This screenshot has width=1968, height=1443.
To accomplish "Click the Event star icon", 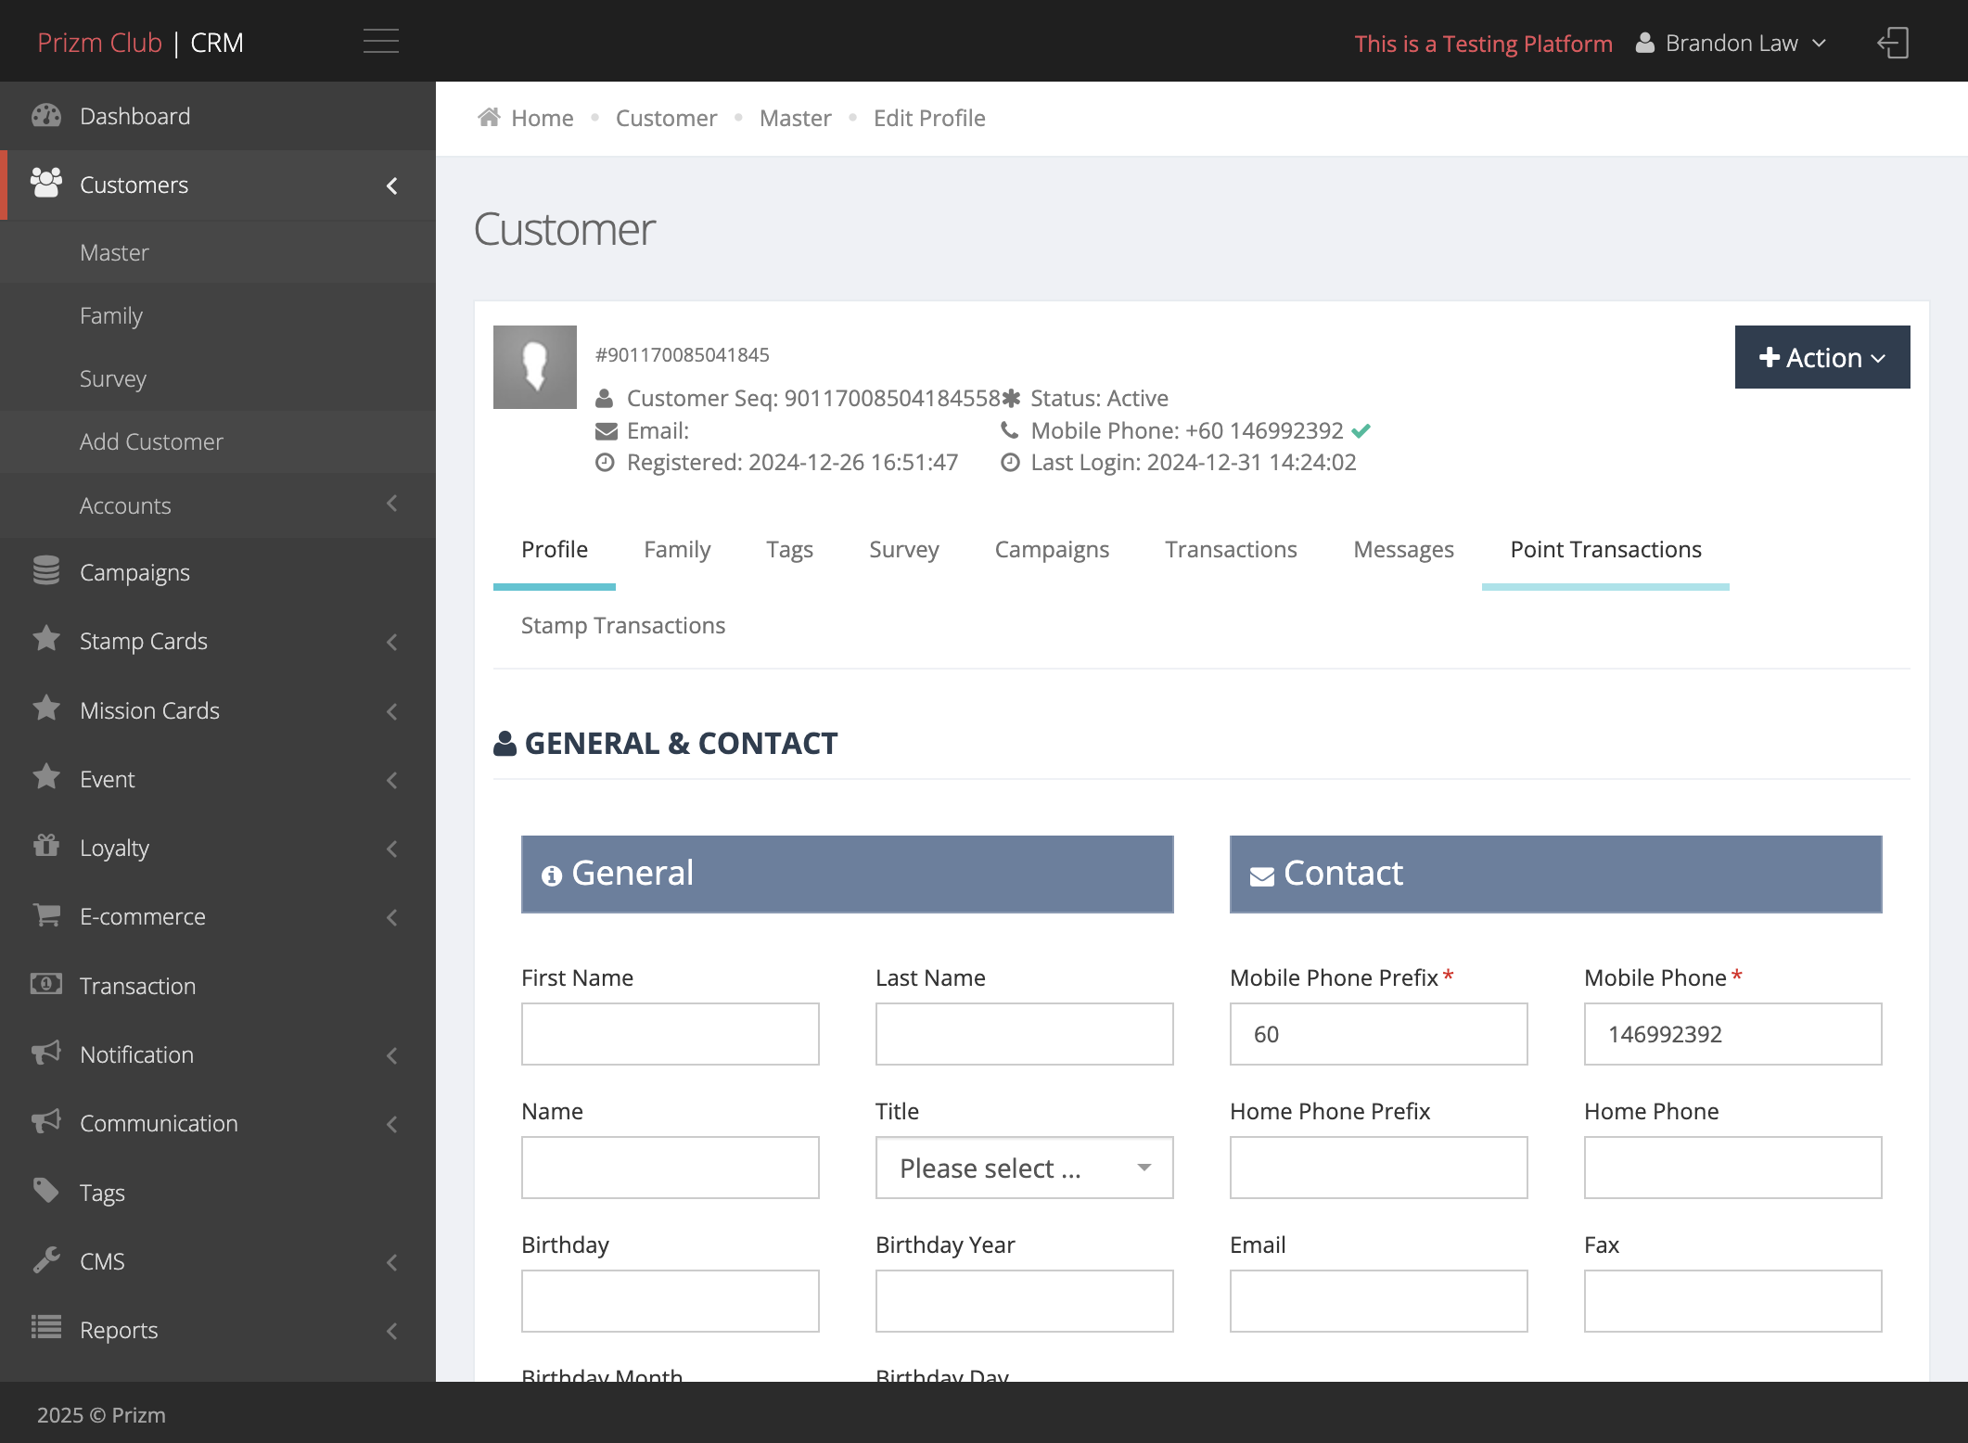I will tap(46, 777).
